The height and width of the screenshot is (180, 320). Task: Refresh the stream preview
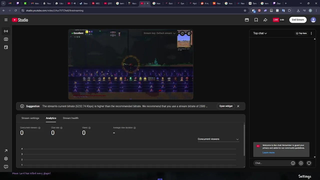coord(182,33)
